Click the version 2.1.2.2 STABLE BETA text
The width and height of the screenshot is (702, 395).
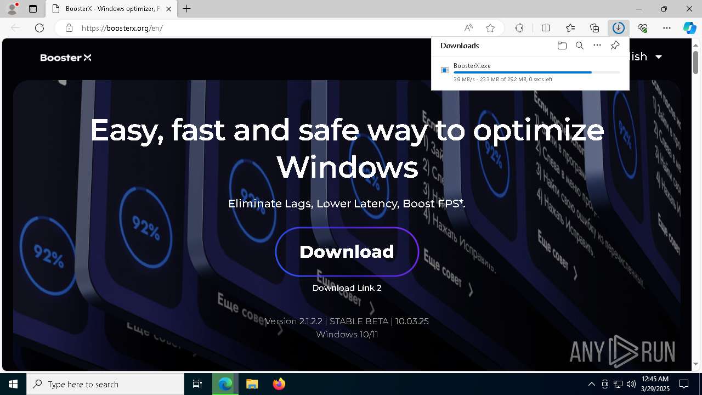(347, 321)
